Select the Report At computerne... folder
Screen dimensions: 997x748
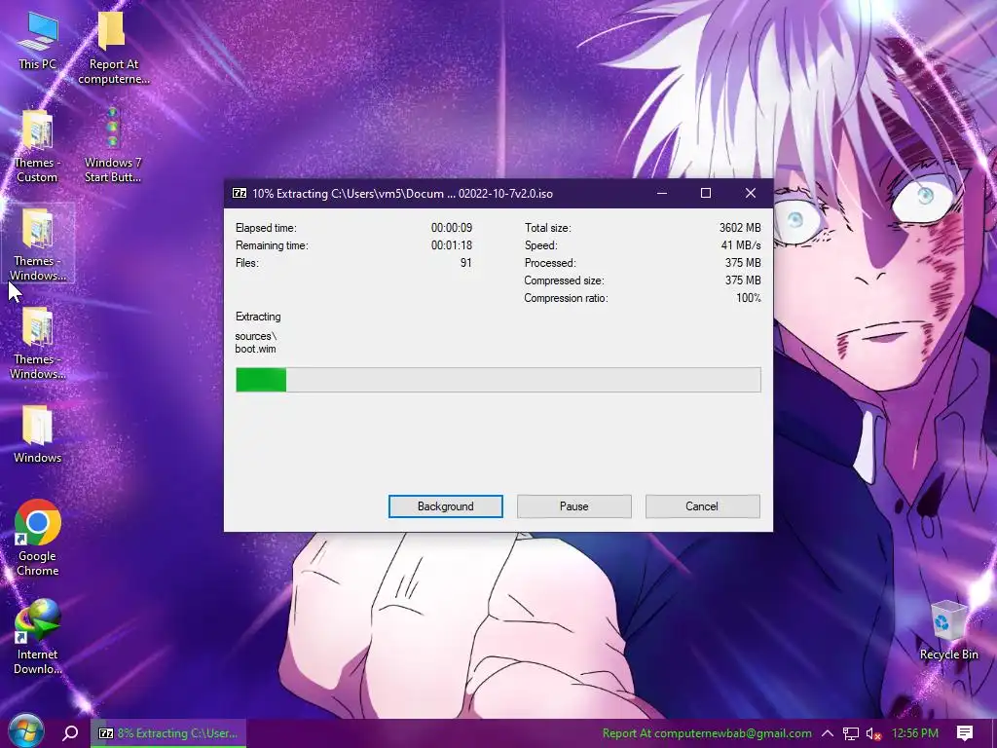[x=113, y=49]
